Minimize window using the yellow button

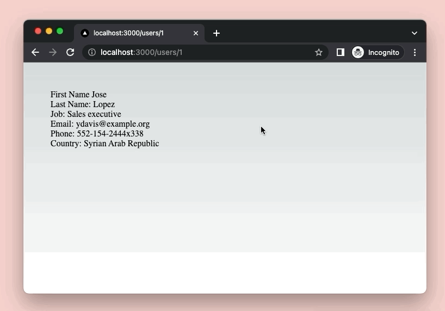tap(49, 31)
